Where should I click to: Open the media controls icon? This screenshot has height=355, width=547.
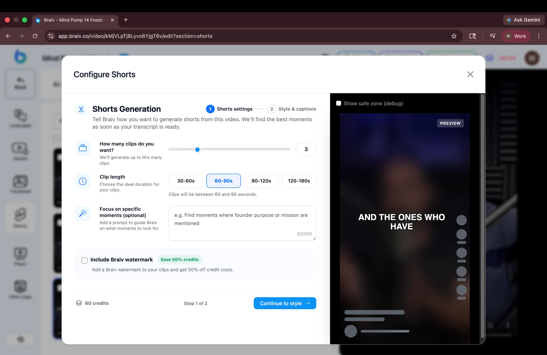coord(493,36)
